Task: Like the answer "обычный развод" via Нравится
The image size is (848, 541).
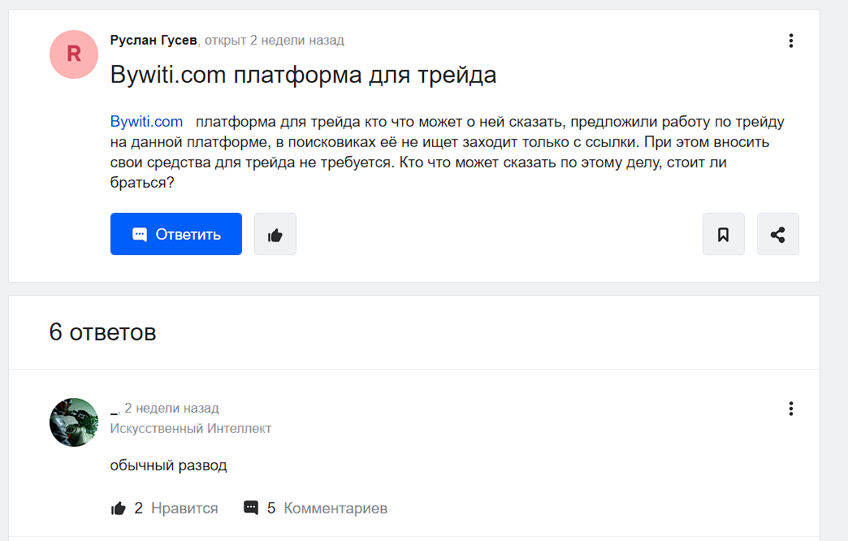Action: pyautogui.click(x=165, y=509)
